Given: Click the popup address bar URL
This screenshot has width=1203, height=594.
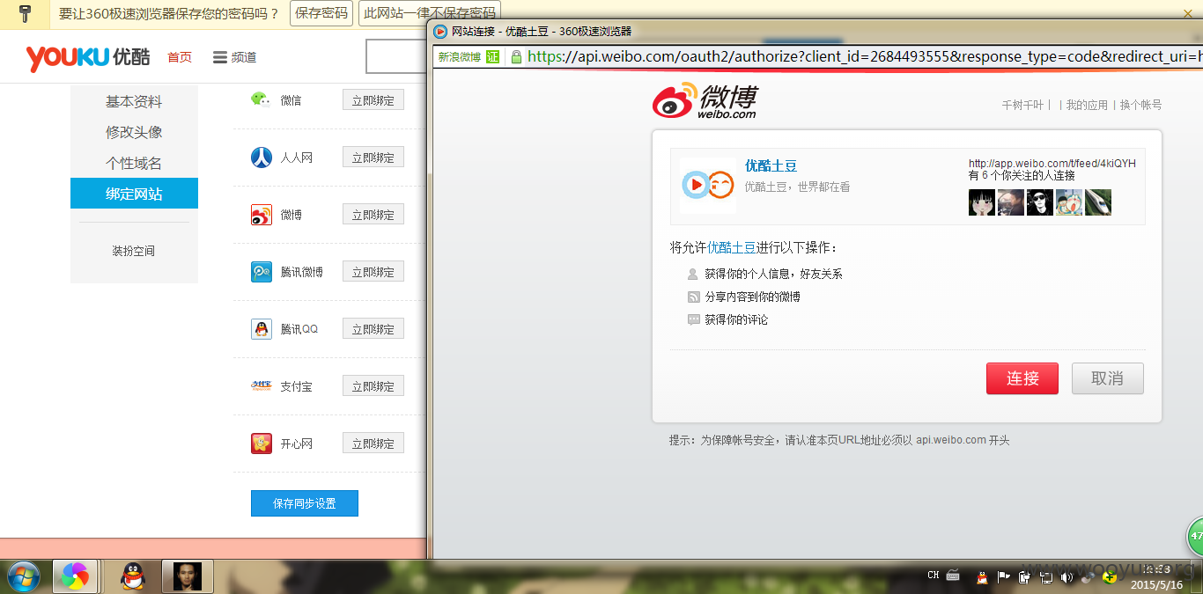Looking at the screenshot, I should click(863, 56).
